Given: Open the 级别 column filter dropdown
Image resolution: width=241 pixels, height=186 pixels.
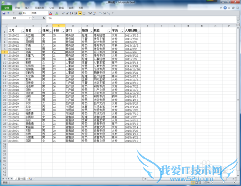Looking at the screenshot, I should point(91,31).
